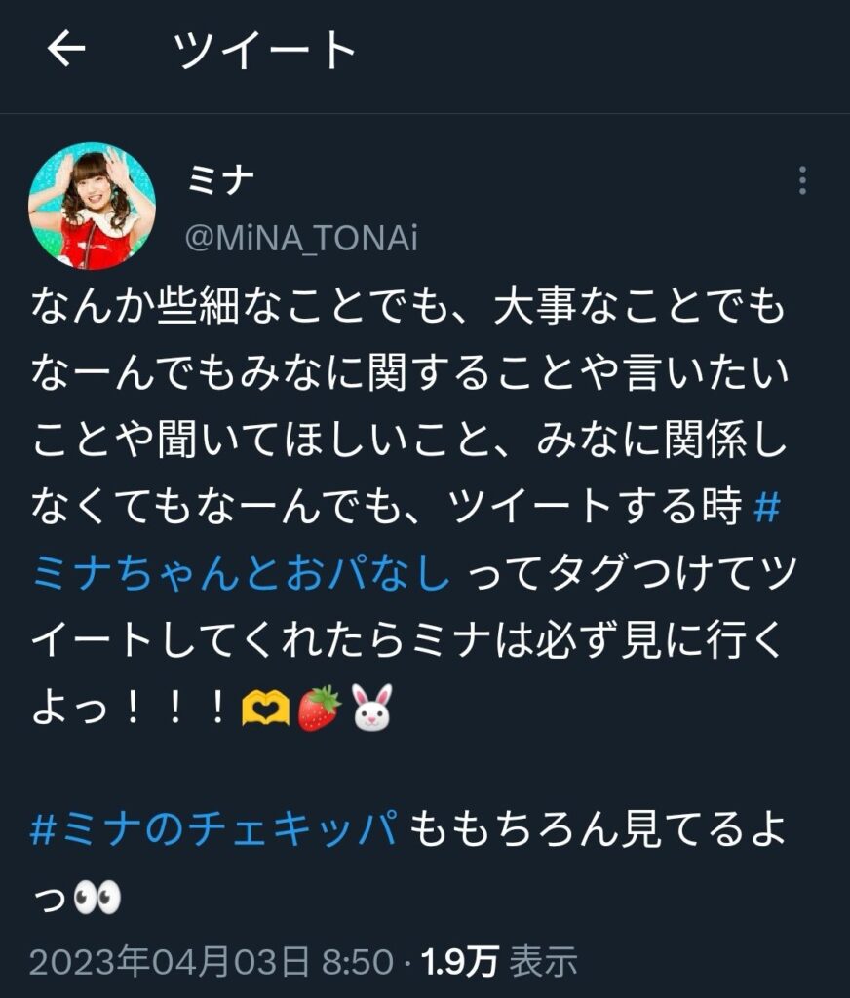Open the 1.9万 view count

click(459, 961)
